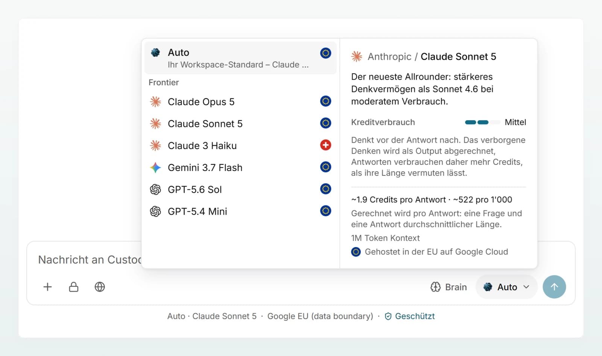Open the Auto model selector dropdown
This screenshot has width=602, height=356.
506,287
